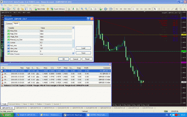Select the crosshair tool
Screen dimensions: 187x117
(x=159, y=9)
